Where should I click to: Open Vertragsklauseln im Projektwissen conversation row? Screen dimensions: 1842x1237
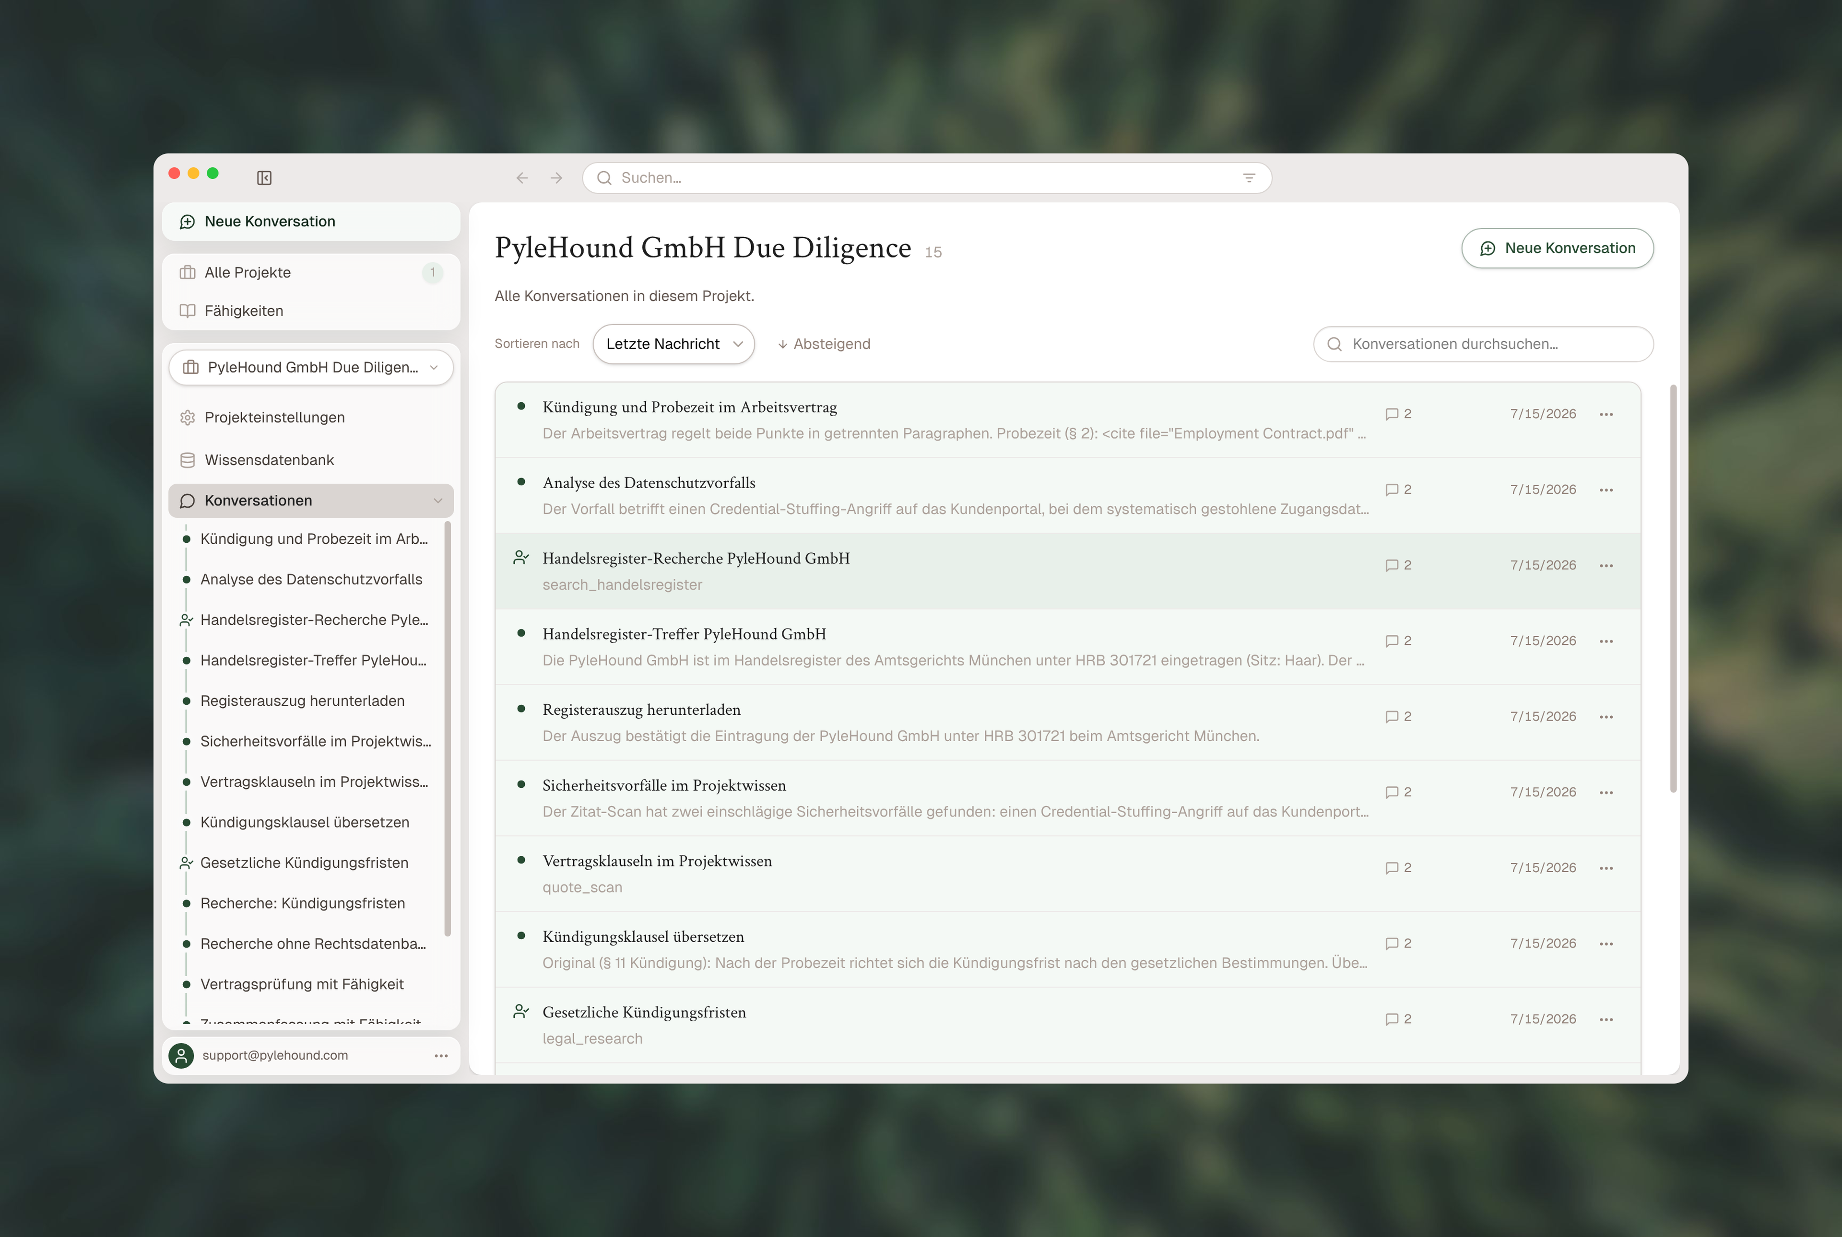pyautogui.click(x=1068, y=874)
